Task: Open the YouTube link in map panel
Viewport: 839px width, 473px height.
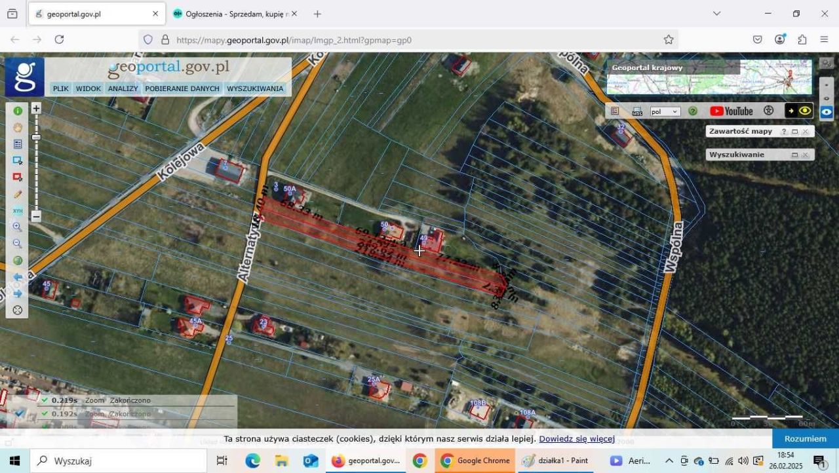Action: click(732, 111)
